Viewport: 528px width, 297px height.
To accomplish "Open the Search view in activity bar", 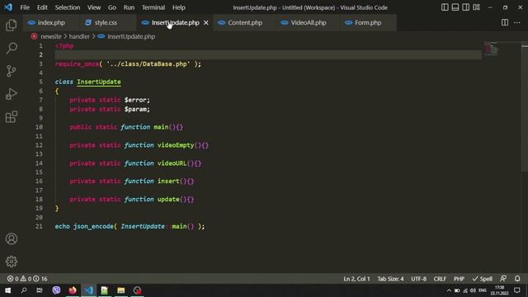I will pyautogui.click(x=11, y=48).
